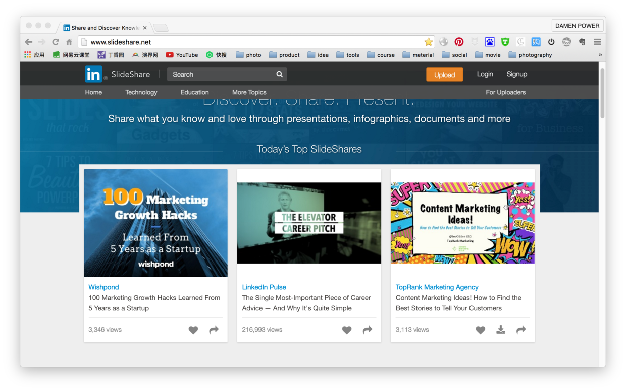Click the browser back arrow
The height and width of the screenshot is (391, 626).
tap(29, 42)
